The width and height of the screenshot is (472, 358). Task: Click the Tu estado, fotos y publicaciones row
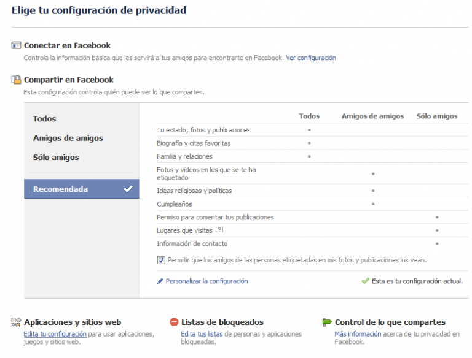coord(312,130)
